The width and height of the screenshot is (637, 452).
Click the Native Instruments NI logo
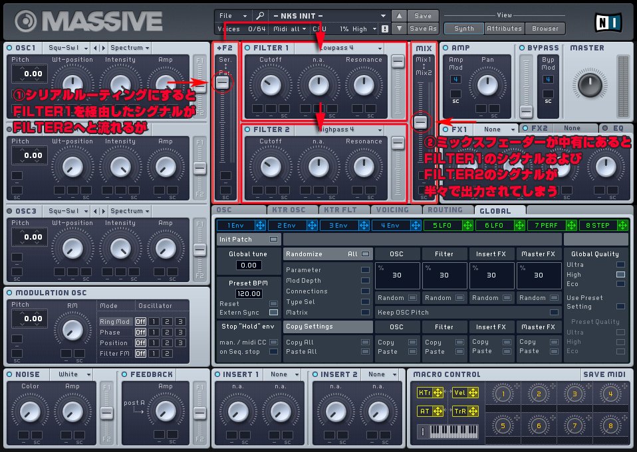pyautogui.click(x=608, y=23)
